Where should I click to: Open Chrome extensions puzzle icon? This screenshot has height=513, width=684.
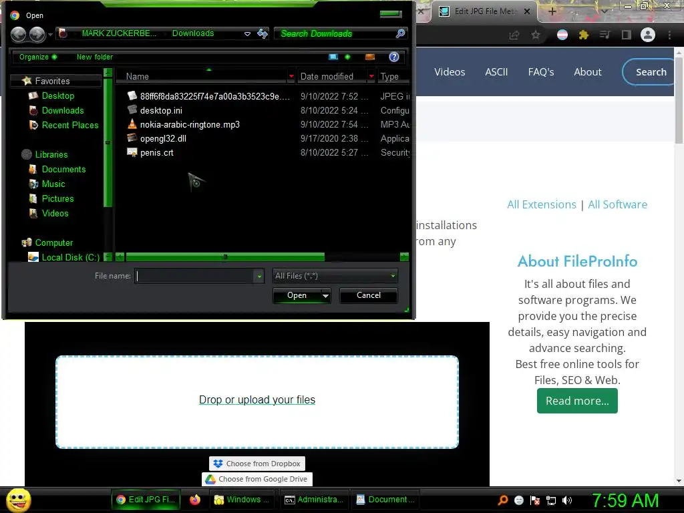coord(583,35)
